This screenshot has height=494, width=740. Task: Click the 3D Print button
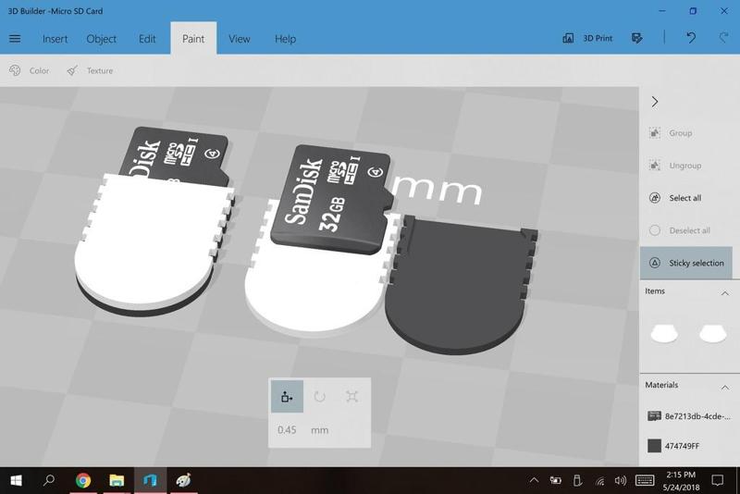tap(587, 38)
